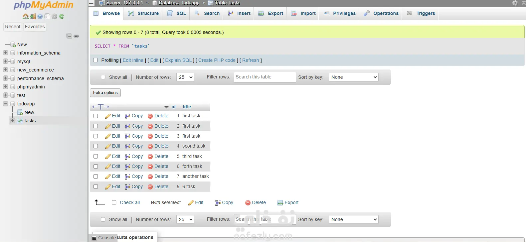Collapse the todoapp database node

(5, 104)
